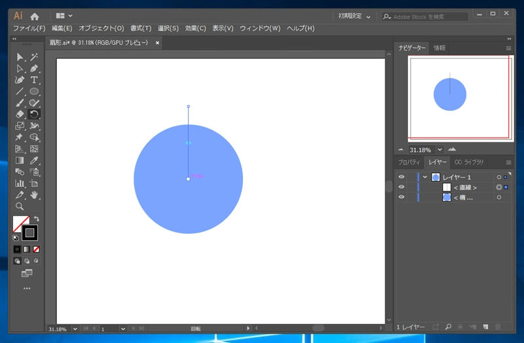Change the screen mode
The height and width of the screenshot is (343, 524).
point(27,273)
